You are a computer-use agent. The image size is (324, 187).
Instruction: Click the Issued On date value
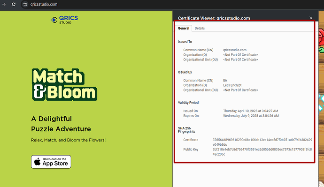250,111
